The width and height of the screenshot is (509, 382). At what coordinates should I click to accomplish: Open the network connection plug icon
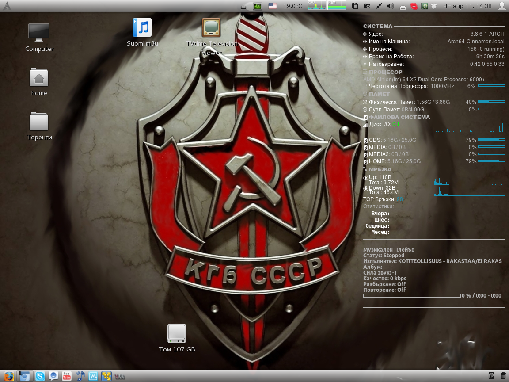pos(379,6)
